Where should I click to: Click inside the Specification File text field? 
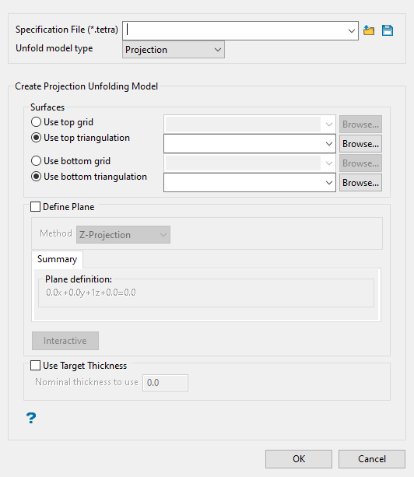point(234,30)
